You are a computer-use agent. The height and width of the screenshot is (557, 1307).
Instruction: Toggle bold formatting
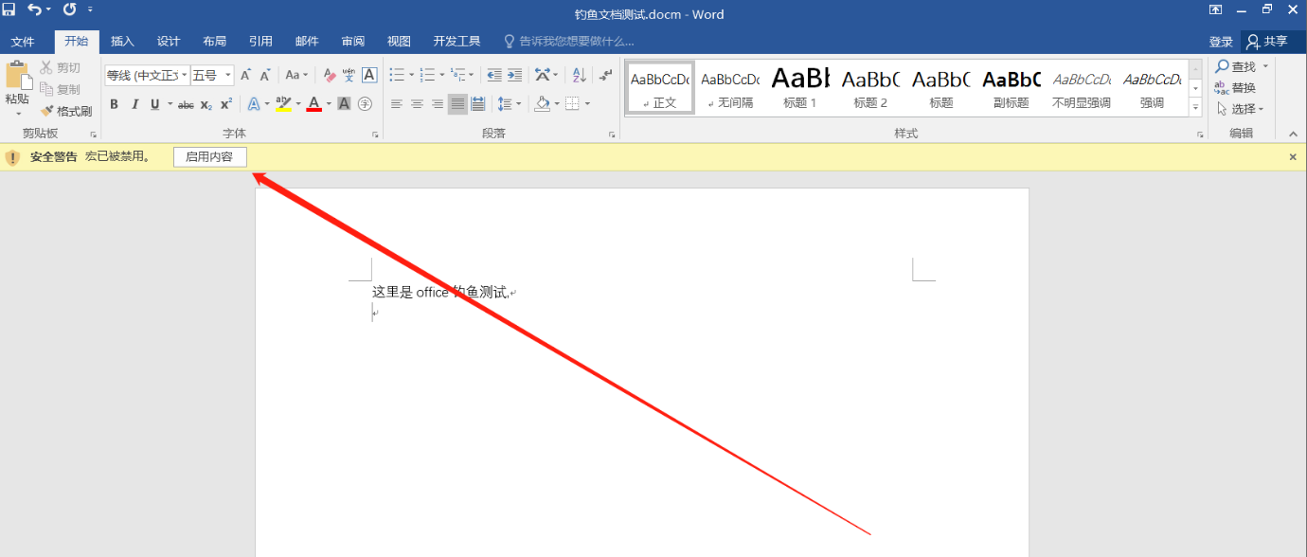115,104
